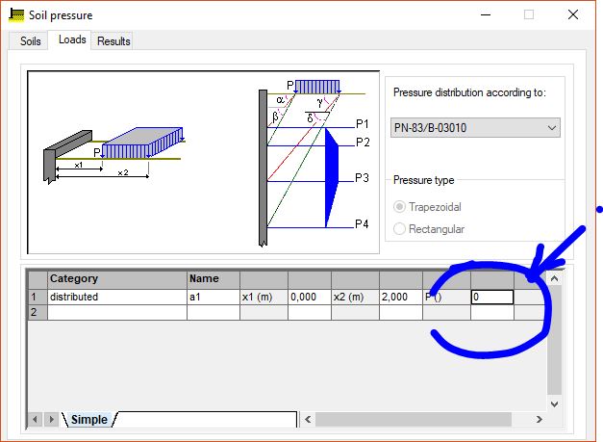Click the Name column header
Viewport: 603px width, 442px height.
click(214, 279)
